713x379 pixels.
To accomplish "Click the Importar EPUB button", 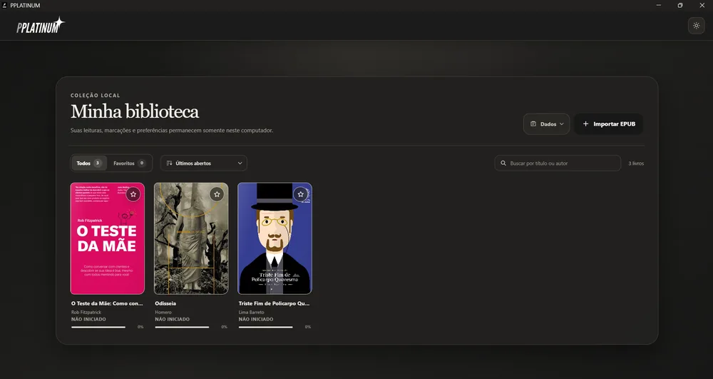I will [609, 123].
